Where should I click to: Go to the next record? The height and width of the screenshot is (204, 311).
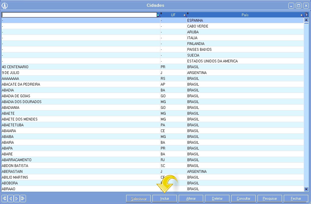17,198
